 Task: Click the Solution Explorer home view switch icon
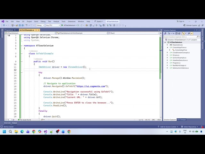point(165,33)
